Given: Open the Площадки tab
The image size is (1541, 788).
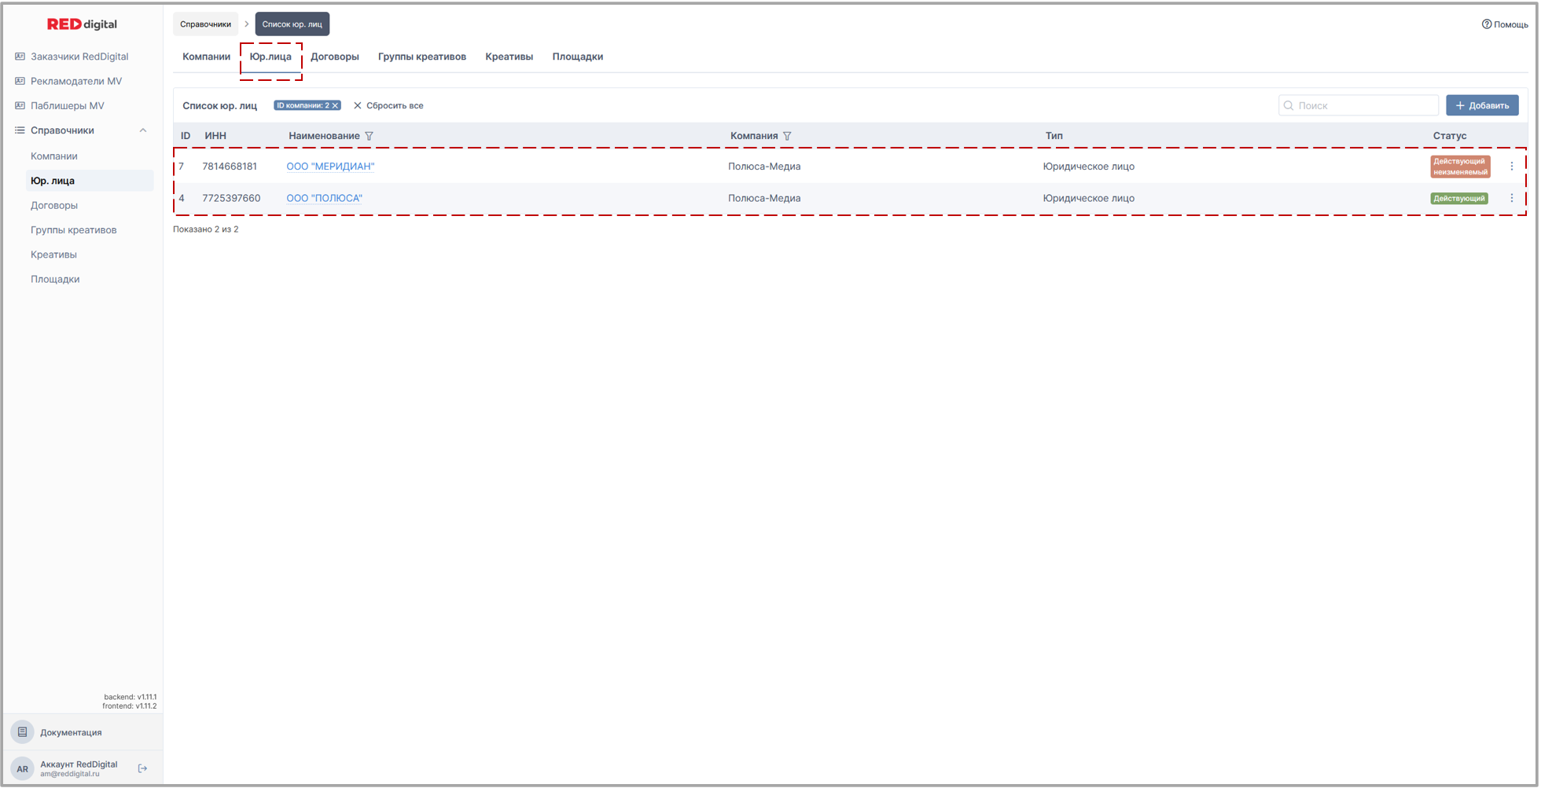Looking at the screenshot, I should (577, 57).
